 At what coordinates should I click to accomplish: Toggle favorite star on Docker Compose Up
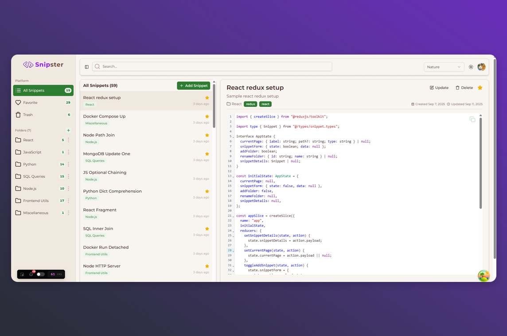click(x=207, y=117)
